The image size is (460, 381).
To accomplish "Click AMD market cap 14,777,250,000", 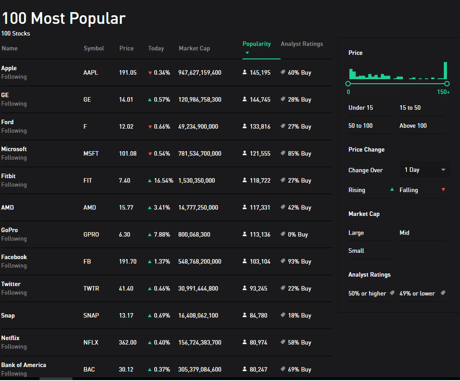I will (x=198, y=207).
